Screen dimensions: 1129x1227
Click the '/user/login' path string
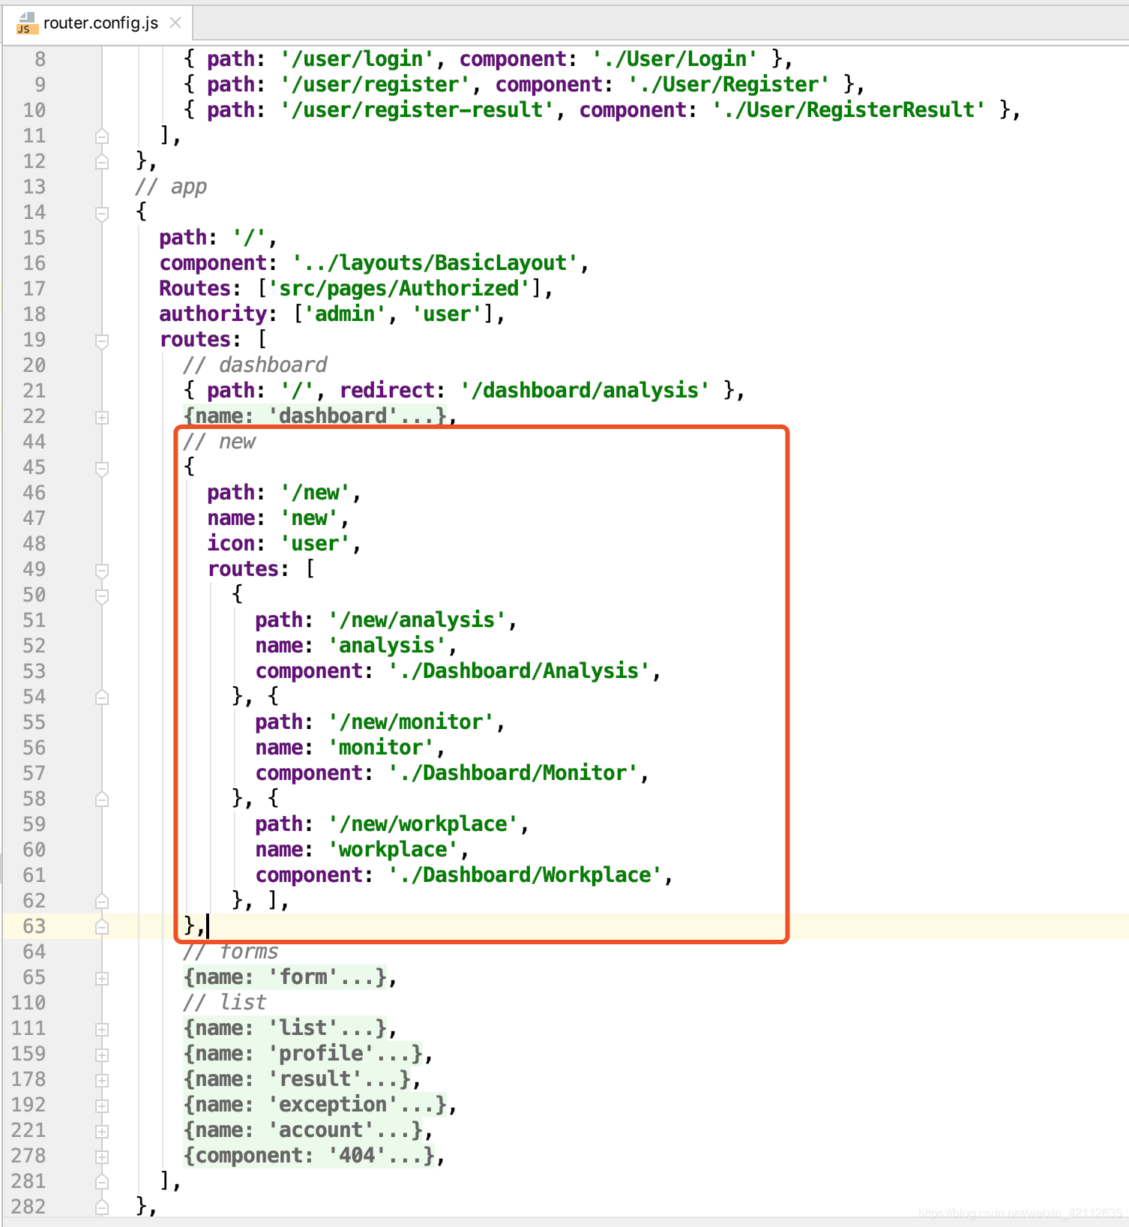[x=358, y=59]
